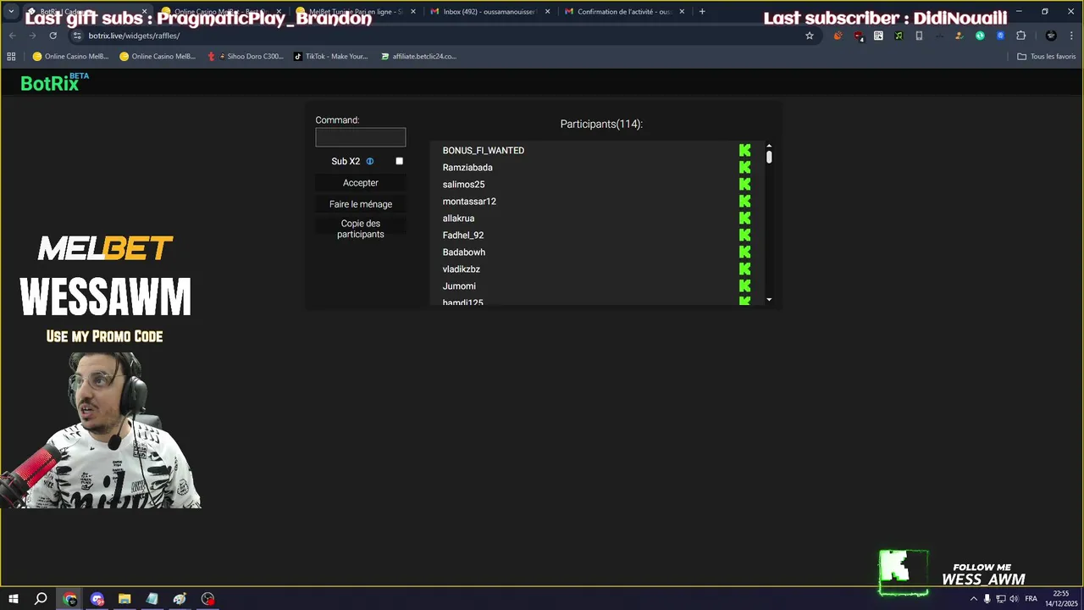
Task: Select participant vladikzbz
Action: (462, 269)
